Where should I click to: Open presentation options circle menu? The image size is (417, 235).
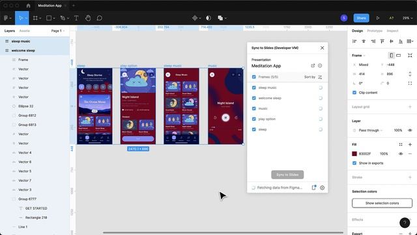pyautogui.click(x=320, y=65)
